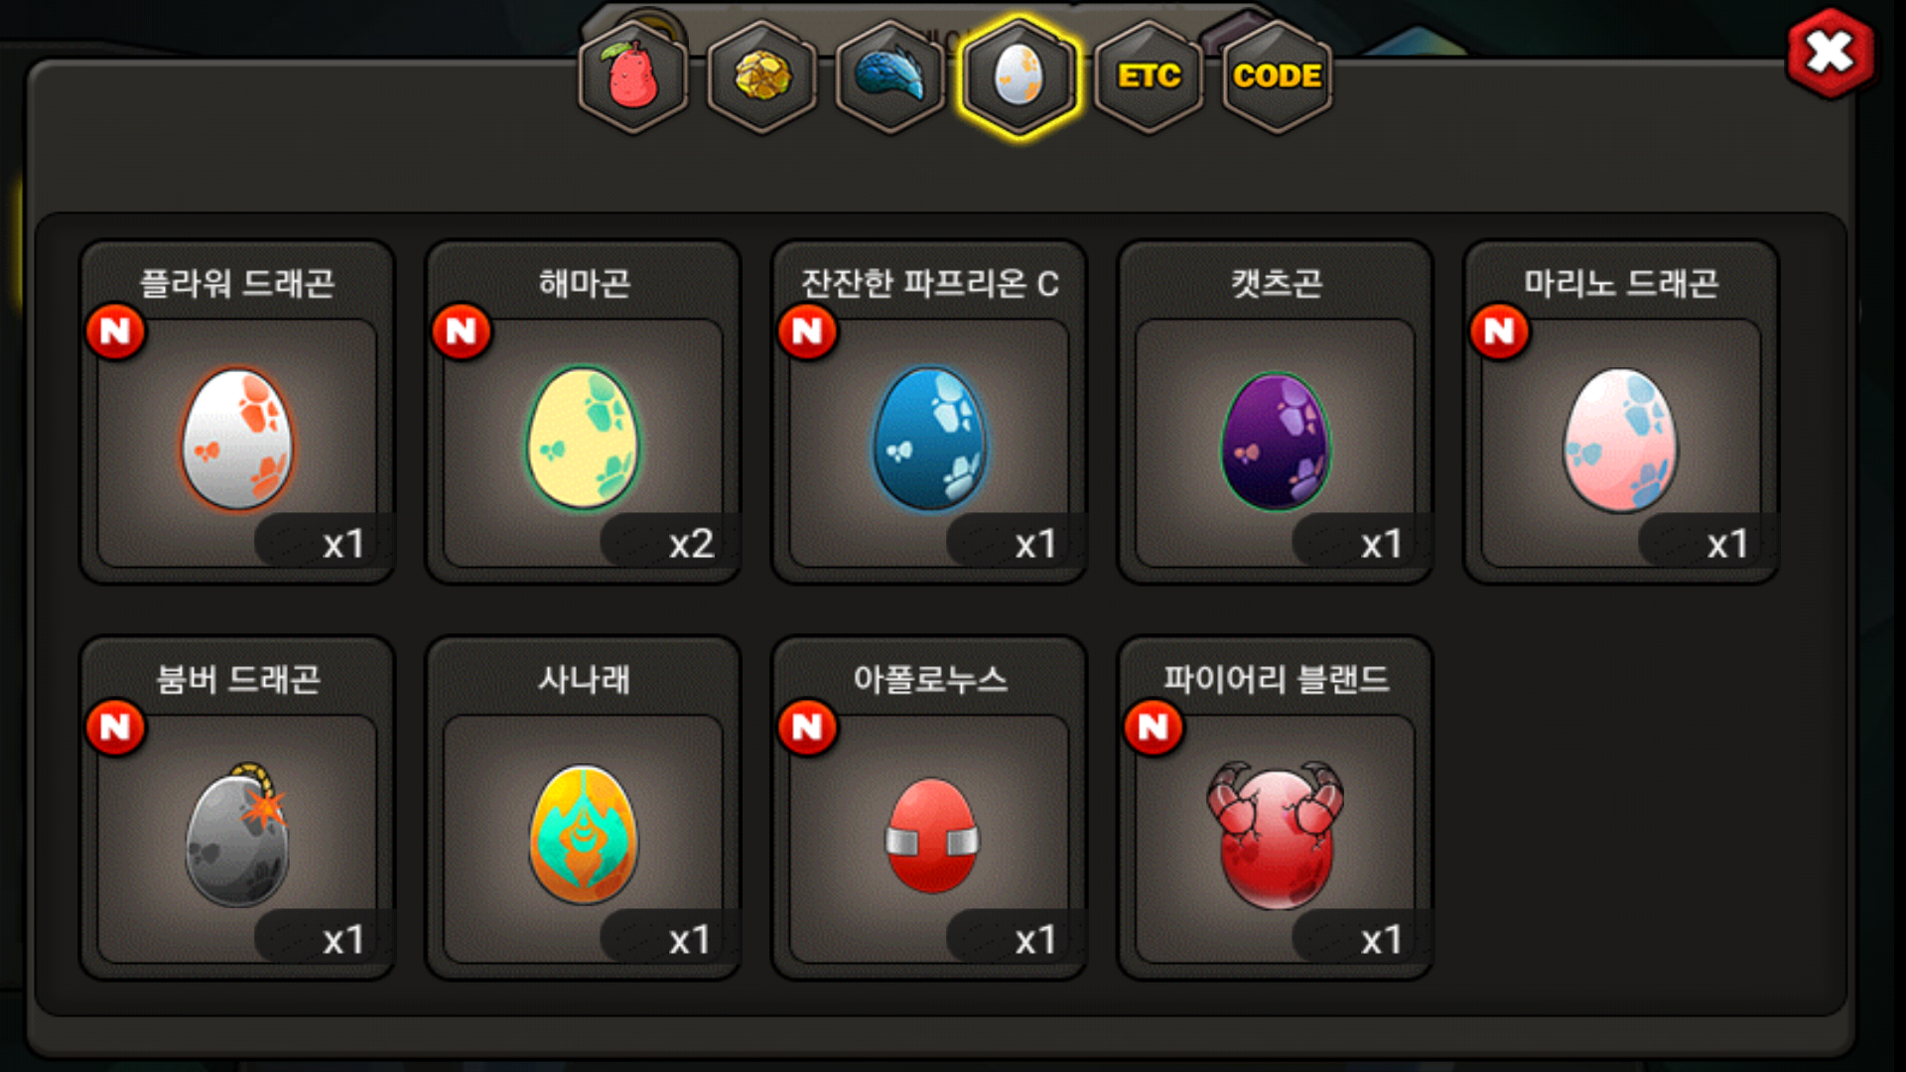This screenshot has height=1072, width=1906.
Task: Click the N badge on 플라워 드래곤
Action: coord(116,332)
